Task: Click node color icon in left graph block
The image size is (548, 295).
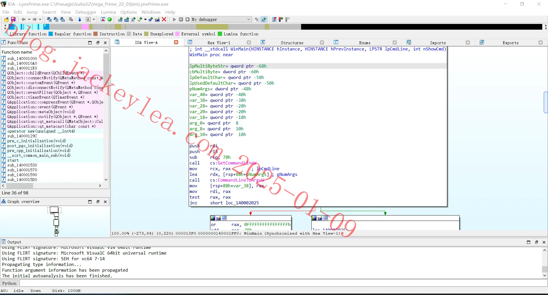Action: coord(213,218)
